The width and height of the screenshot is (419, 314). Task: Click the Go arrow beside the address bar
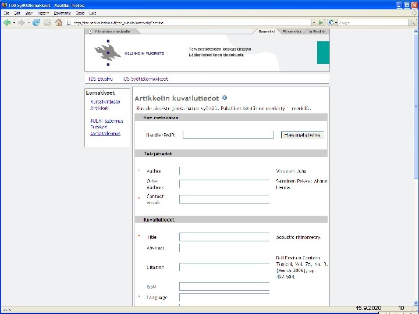point(321,23)
